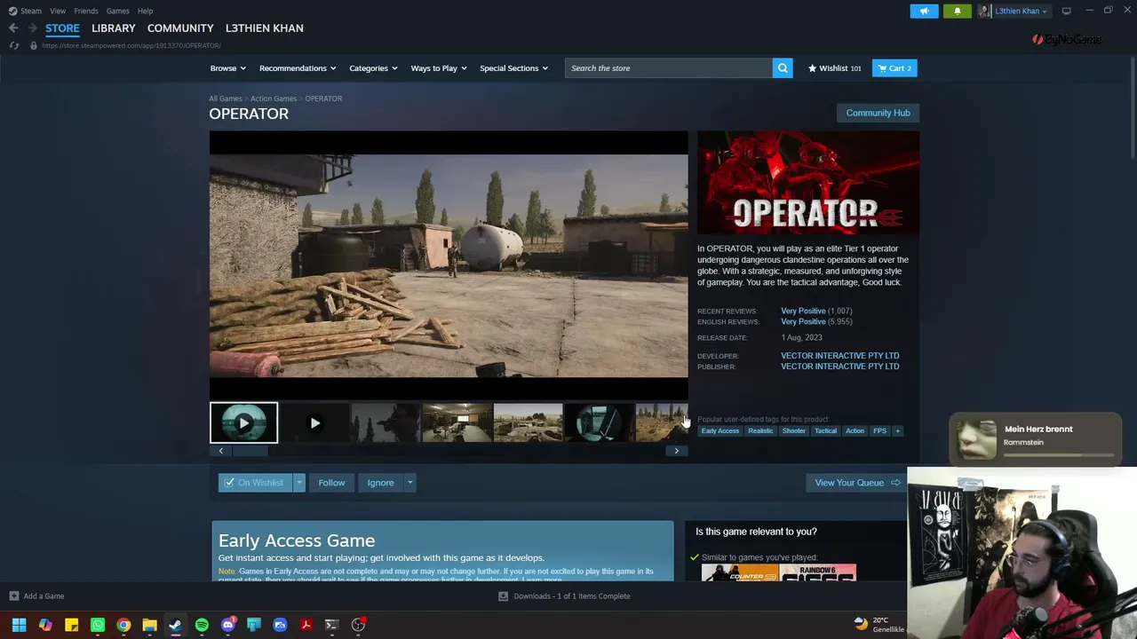Switch to the COMMUNITY tab
This screenshot has height=639, width=1137.
(180, 28)
